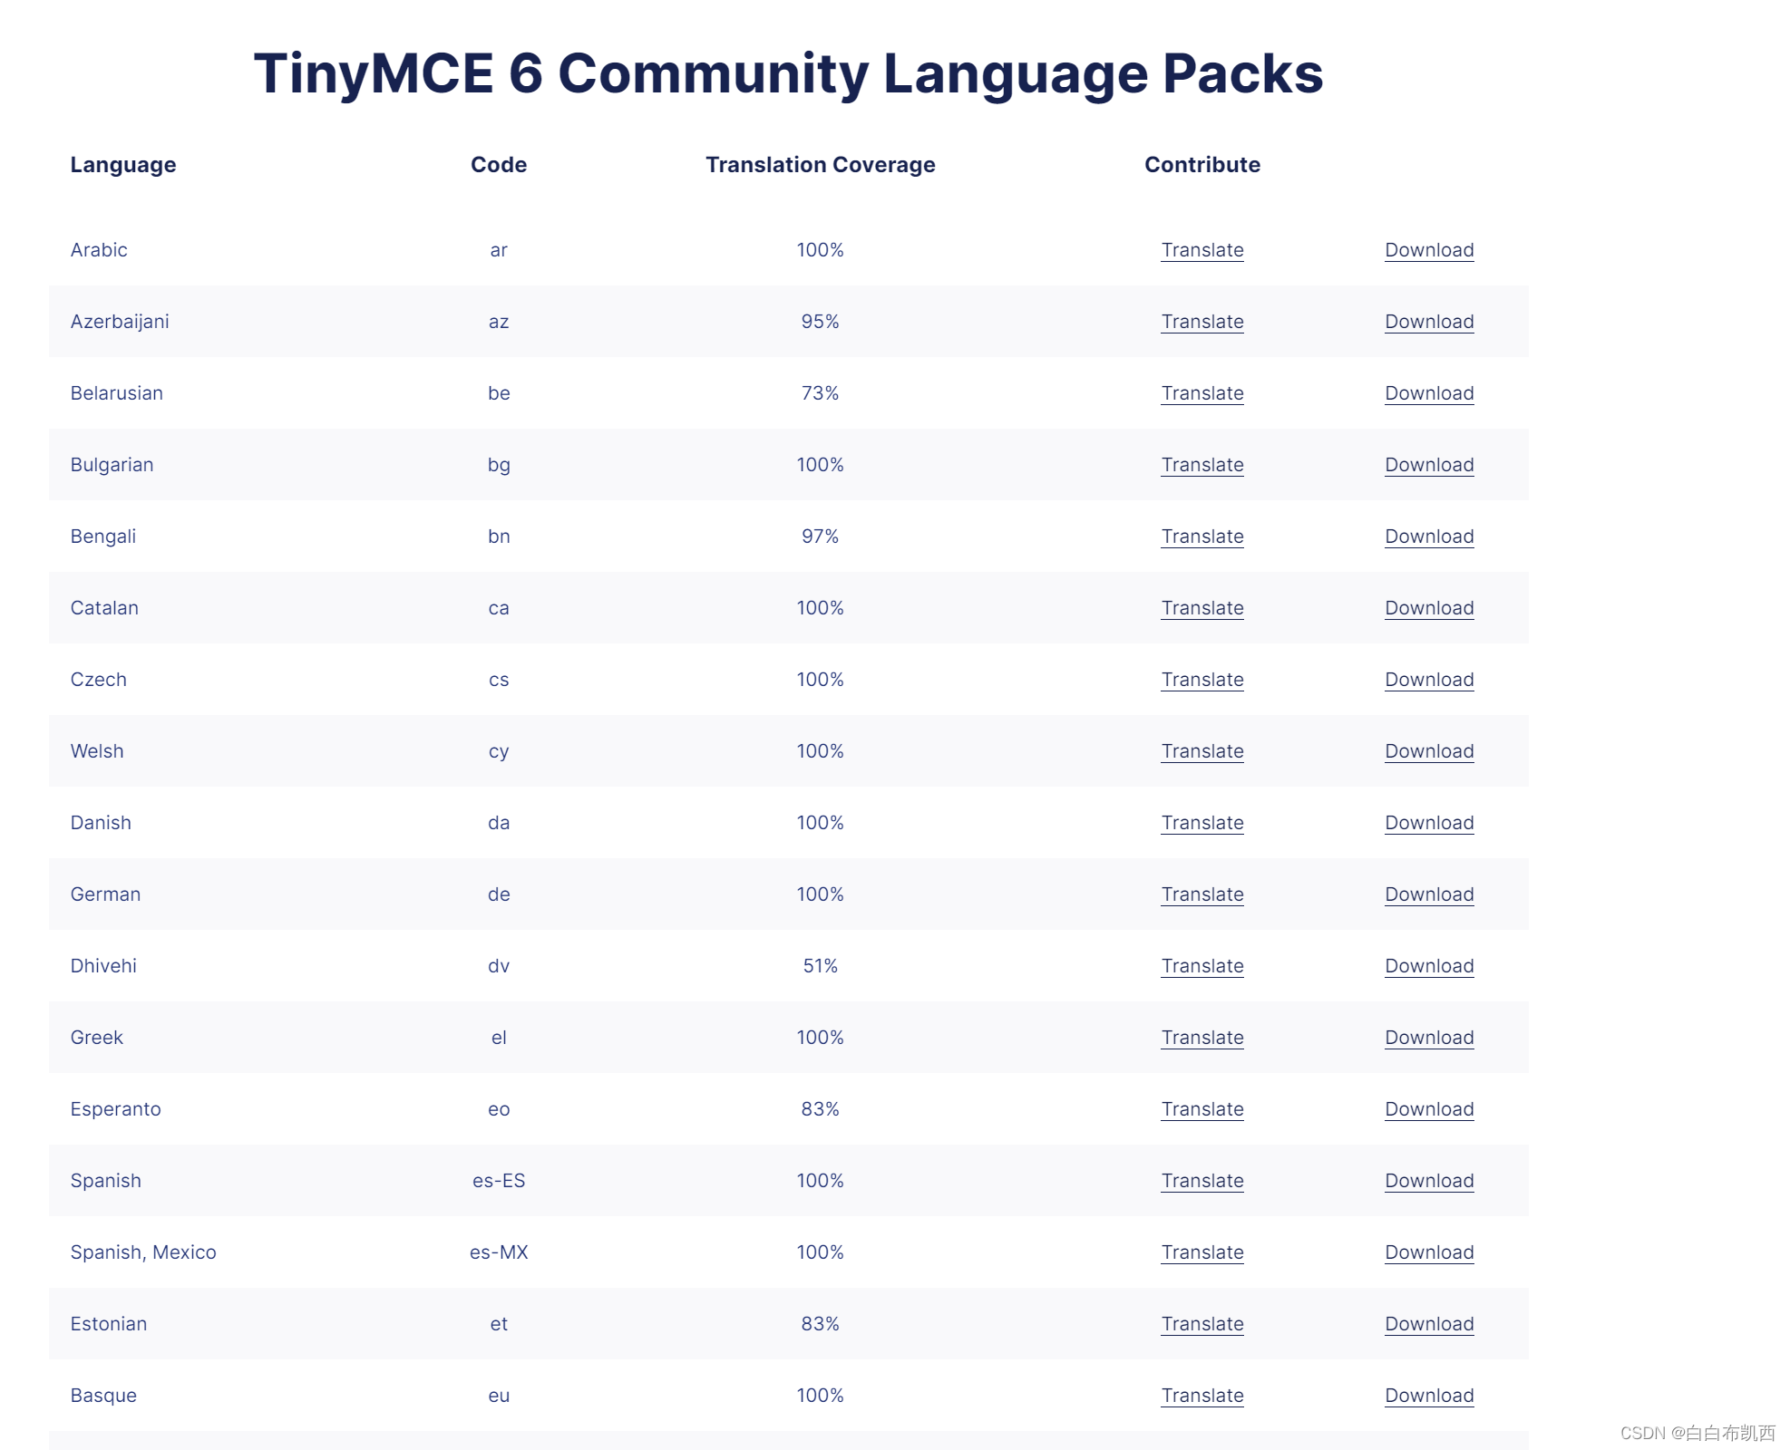The width and height of the screenshot is (1790, 1450).
Task: Translate the Welsh language pack
Action: 1202,751
